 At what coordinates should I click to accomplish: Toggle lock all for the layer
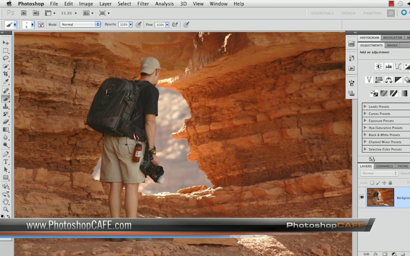click(390, 183)
